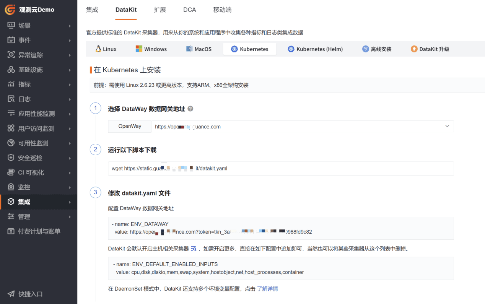Click the wget datakit.yaml command box
The height and width of the screenshot is (304, 485).
coord(281,168)
